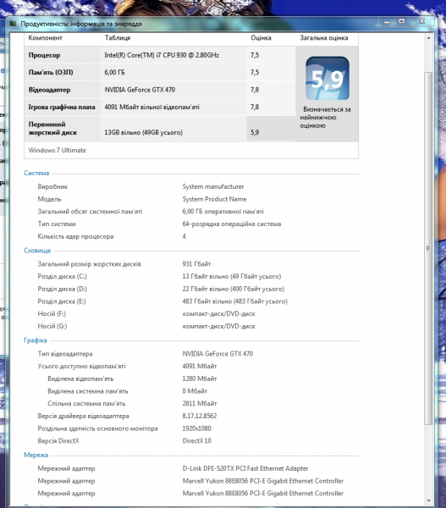
Task: Select the Таблиця column header
Action: (118, 38)
